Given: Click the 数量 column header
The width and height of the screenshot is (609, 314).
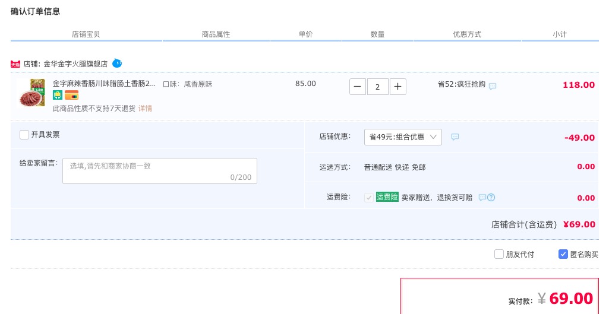Looking at the screenshot, I should click(x=377, y=34).
